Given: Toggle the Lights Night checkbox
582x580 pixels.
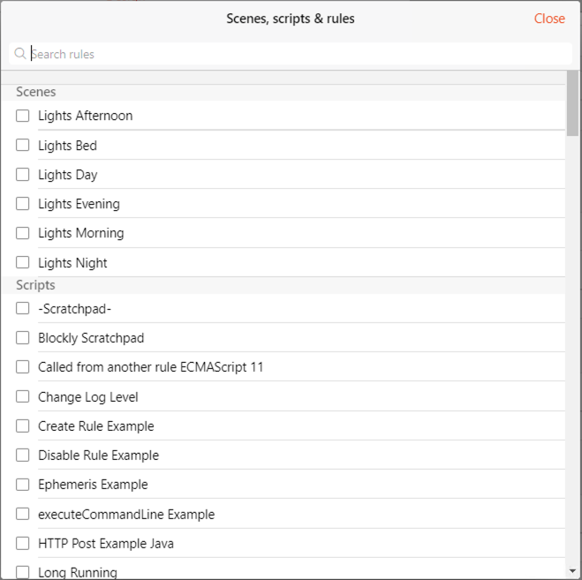Looking at the screenshot, I should coord(23,262).
